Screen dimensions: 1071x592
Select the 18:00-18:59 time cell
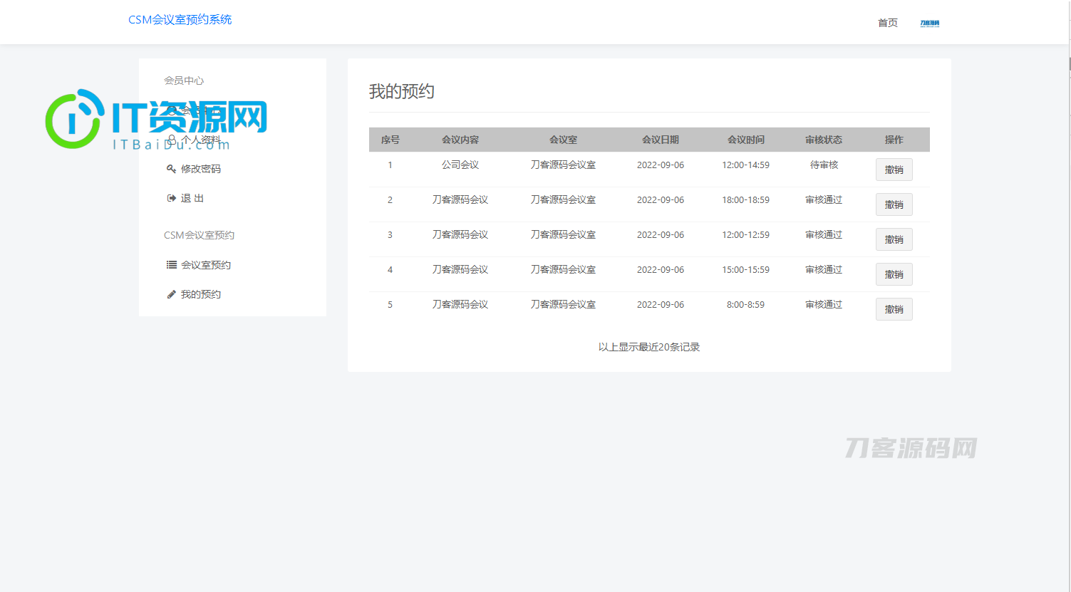tap(745, 199)
